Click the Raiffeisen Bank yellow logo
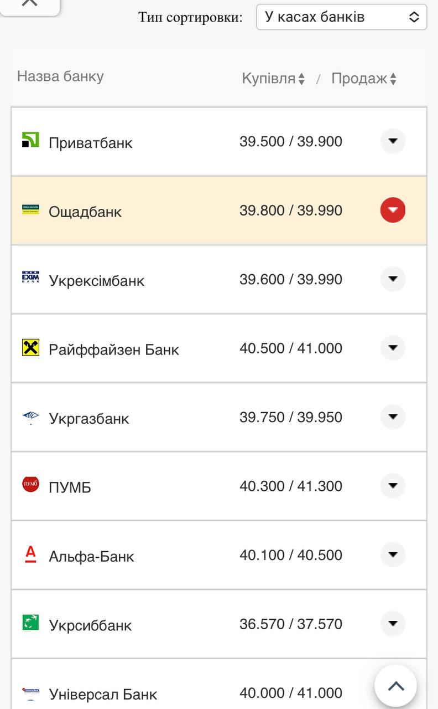This screenshot has height=709, width=438. pyautogui.click(x=30, y=347)
